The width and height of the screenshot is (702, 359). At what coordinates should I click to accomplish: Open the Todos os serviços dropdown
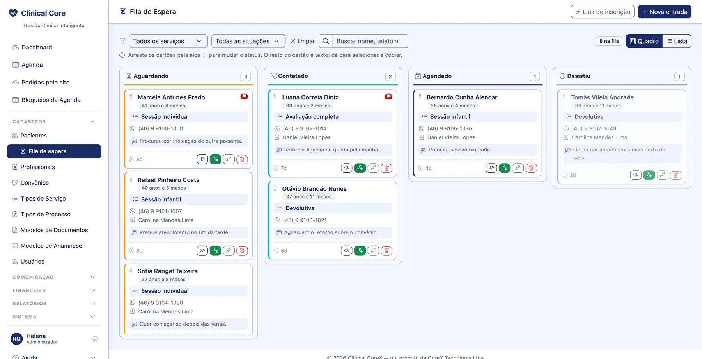[x=168, y=41]
